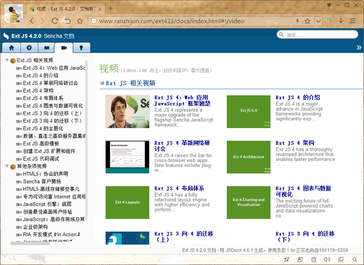Open Ext JS 3 向 4 的迁移（下） link
Viewport: 364px width, 265px height.
[x=305, y=237]
